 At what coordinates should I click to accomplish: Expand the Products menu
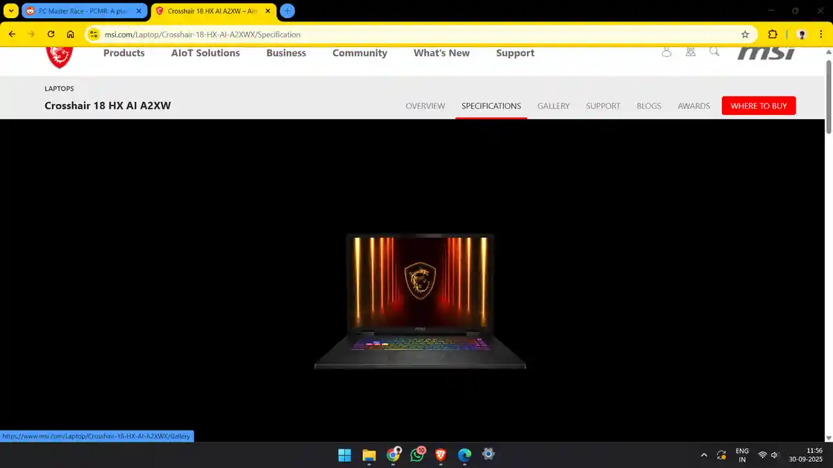[124, 53]
